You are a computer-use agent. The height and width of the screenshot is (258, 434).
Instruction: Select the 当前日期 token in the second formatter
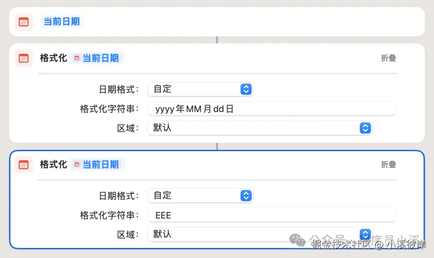[100, 164]
